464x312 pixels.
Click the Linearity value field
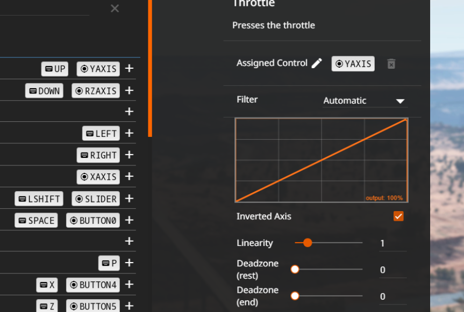tap(392, 243)
